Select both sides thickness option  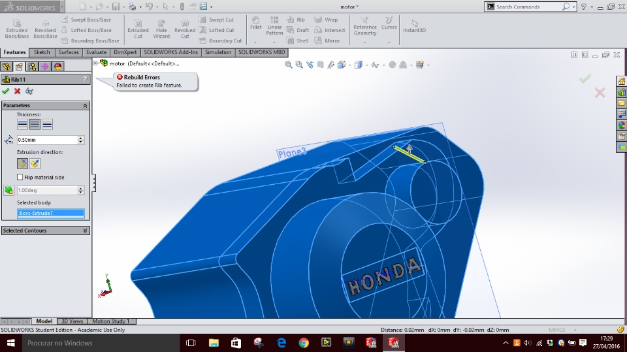[35, 124]
